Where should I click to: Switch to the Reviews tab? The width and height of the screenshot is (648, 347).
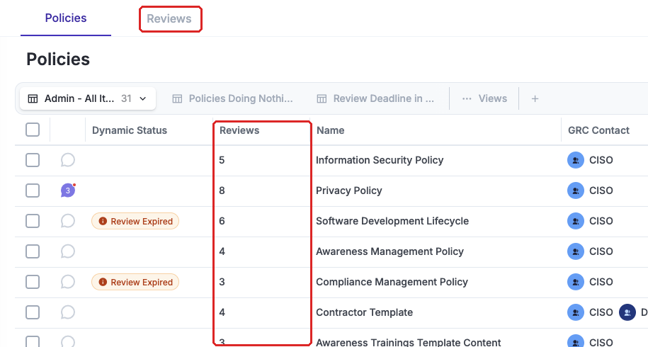(x=169, y=18)
